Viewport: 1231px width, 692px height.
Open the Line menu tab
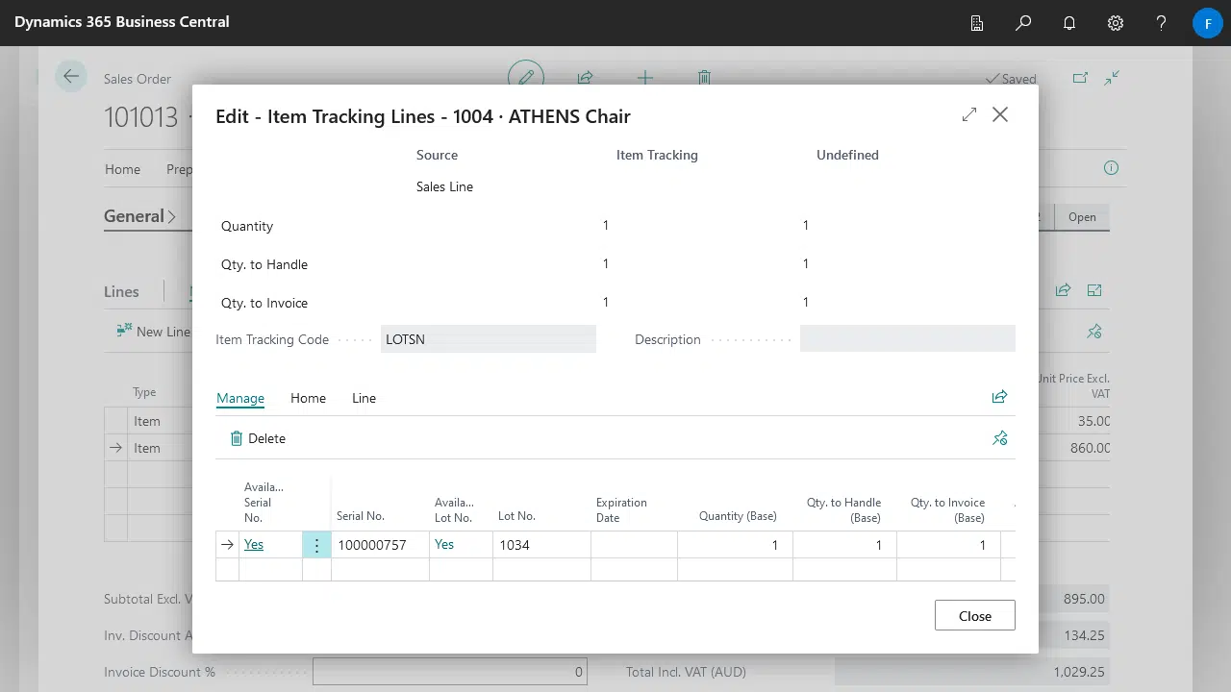364,398
